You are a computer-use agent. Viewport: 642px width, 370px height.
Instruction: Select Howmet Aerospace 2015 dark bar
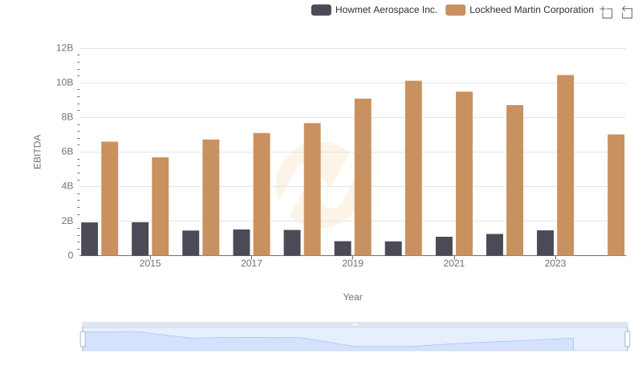pyautogui.click(x=140, y=239)
